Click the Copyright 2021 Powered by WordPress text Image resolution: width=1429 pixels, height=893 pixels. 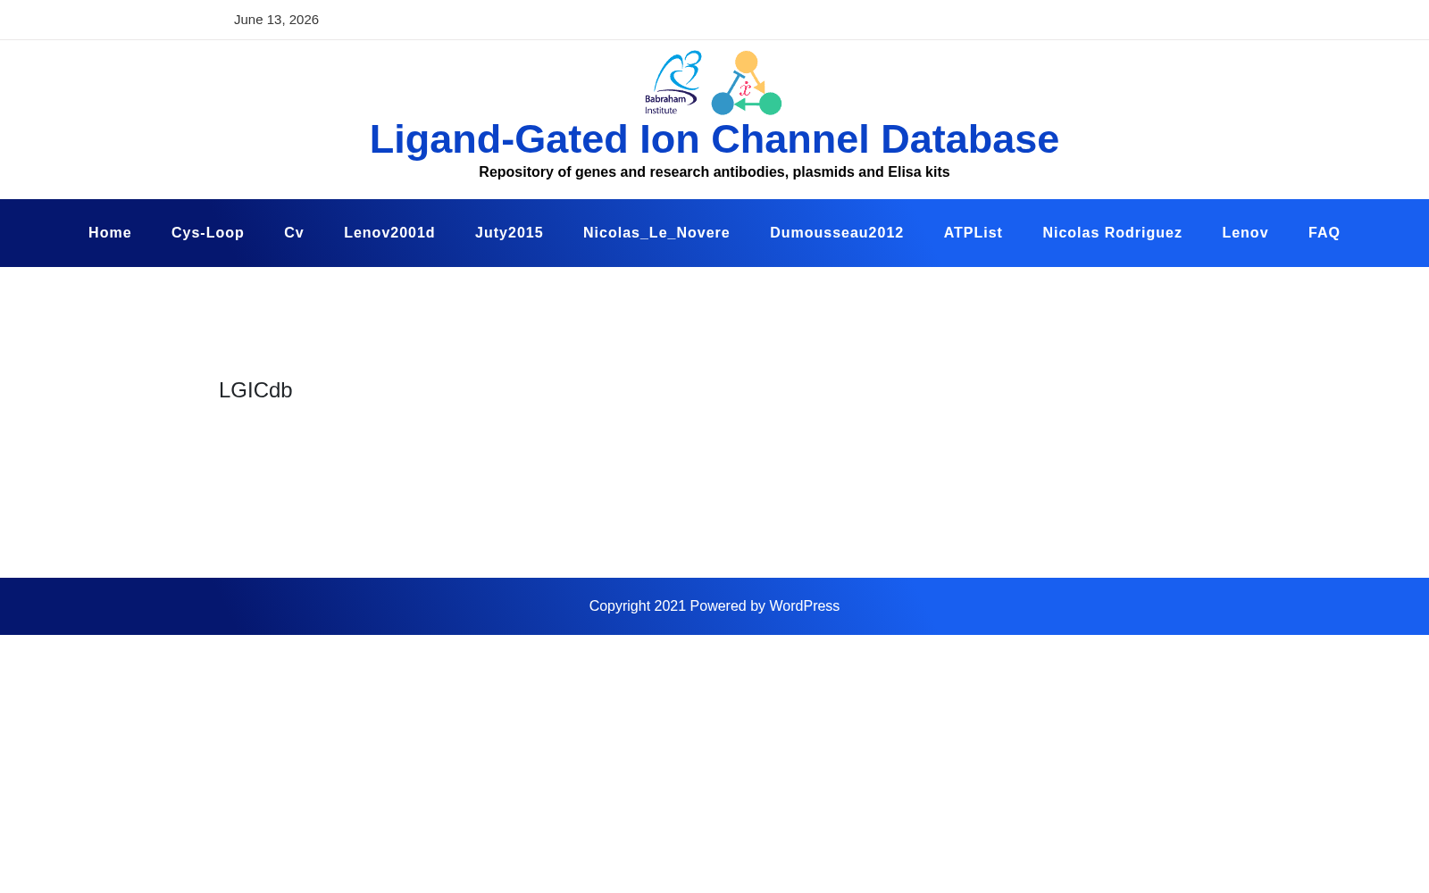(714, 606)
